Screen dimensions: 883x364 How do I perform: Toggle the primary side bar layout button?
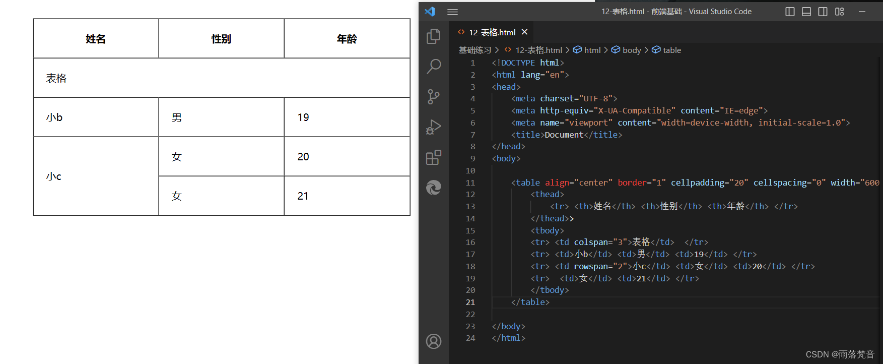click(x=790, y=12)
